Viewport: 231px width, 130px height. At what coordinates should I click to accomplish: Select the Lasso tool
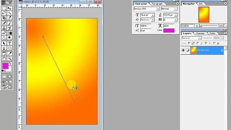[x=4, y=13]
